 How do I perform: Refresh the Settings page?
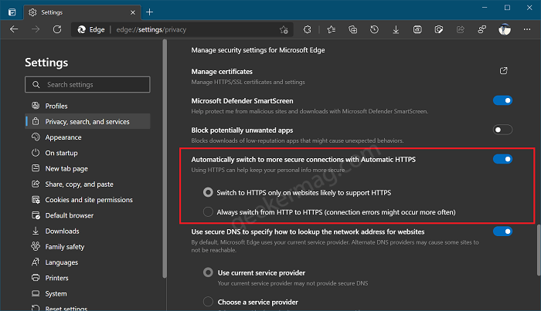(x=57, y=29)
